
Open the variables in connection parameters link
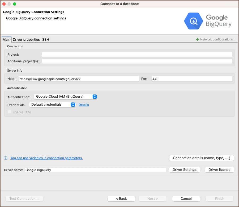[x=46, y=158]
